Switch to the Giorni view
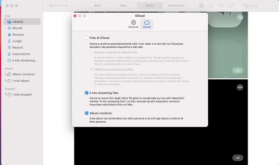This screenshot has height=165, width=279. pyautogui.click(x=150, y=5)
